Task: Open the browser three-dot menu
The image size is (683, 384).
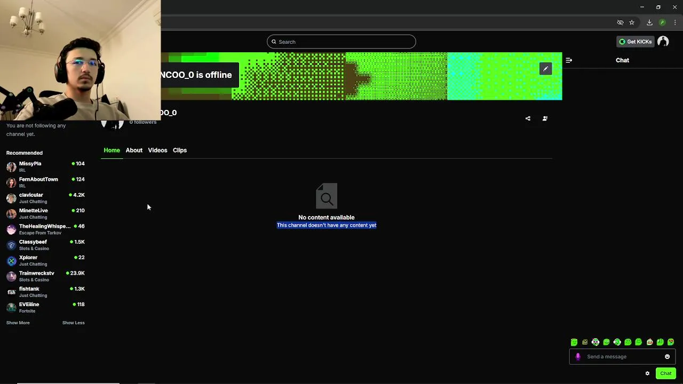Action: pyautogui.click(x=675, y=22)
